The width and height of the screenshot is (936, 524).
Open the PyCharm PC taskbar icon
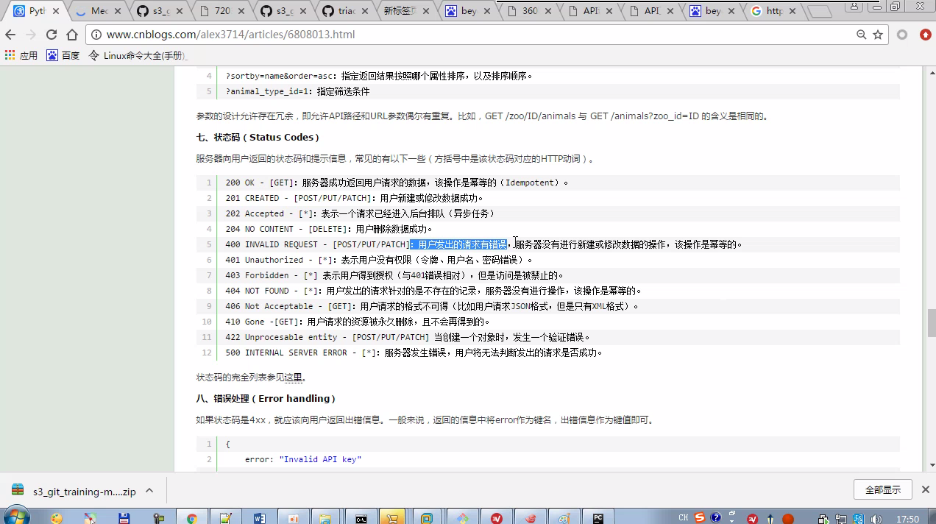click(599, 518)
